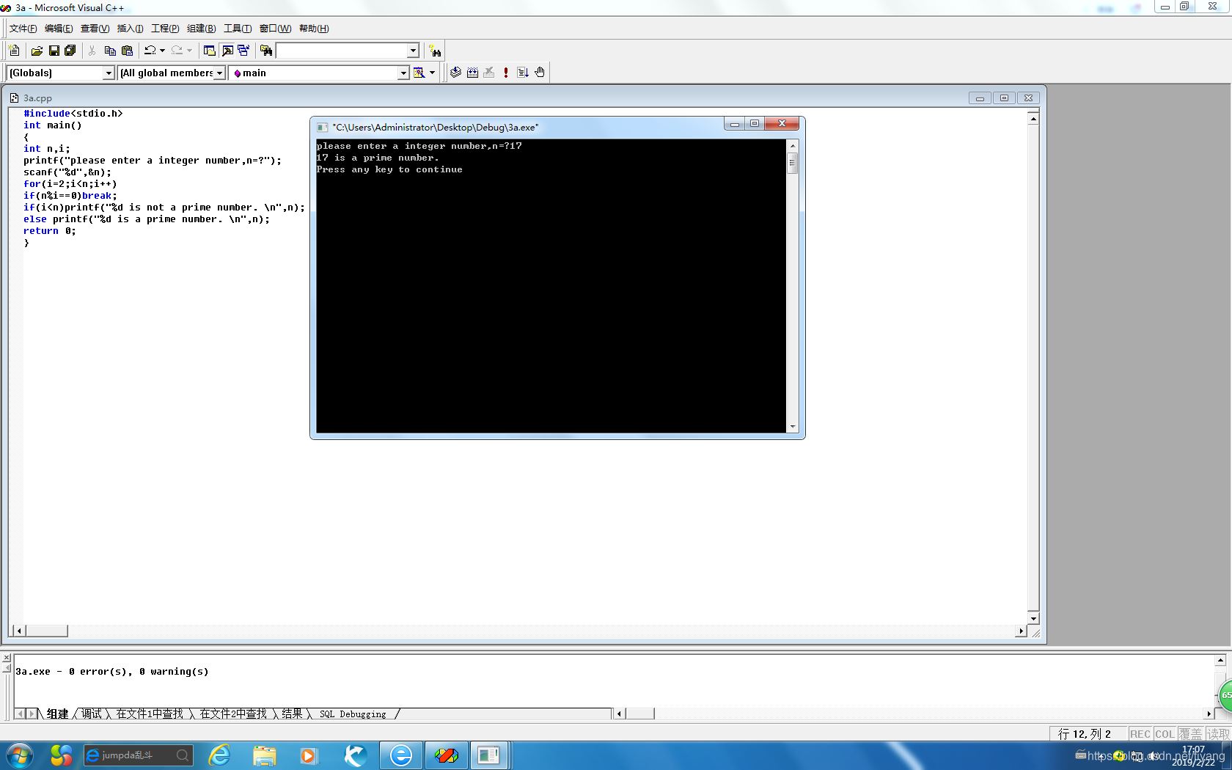Open the 插入 menu

pos(130,29)
